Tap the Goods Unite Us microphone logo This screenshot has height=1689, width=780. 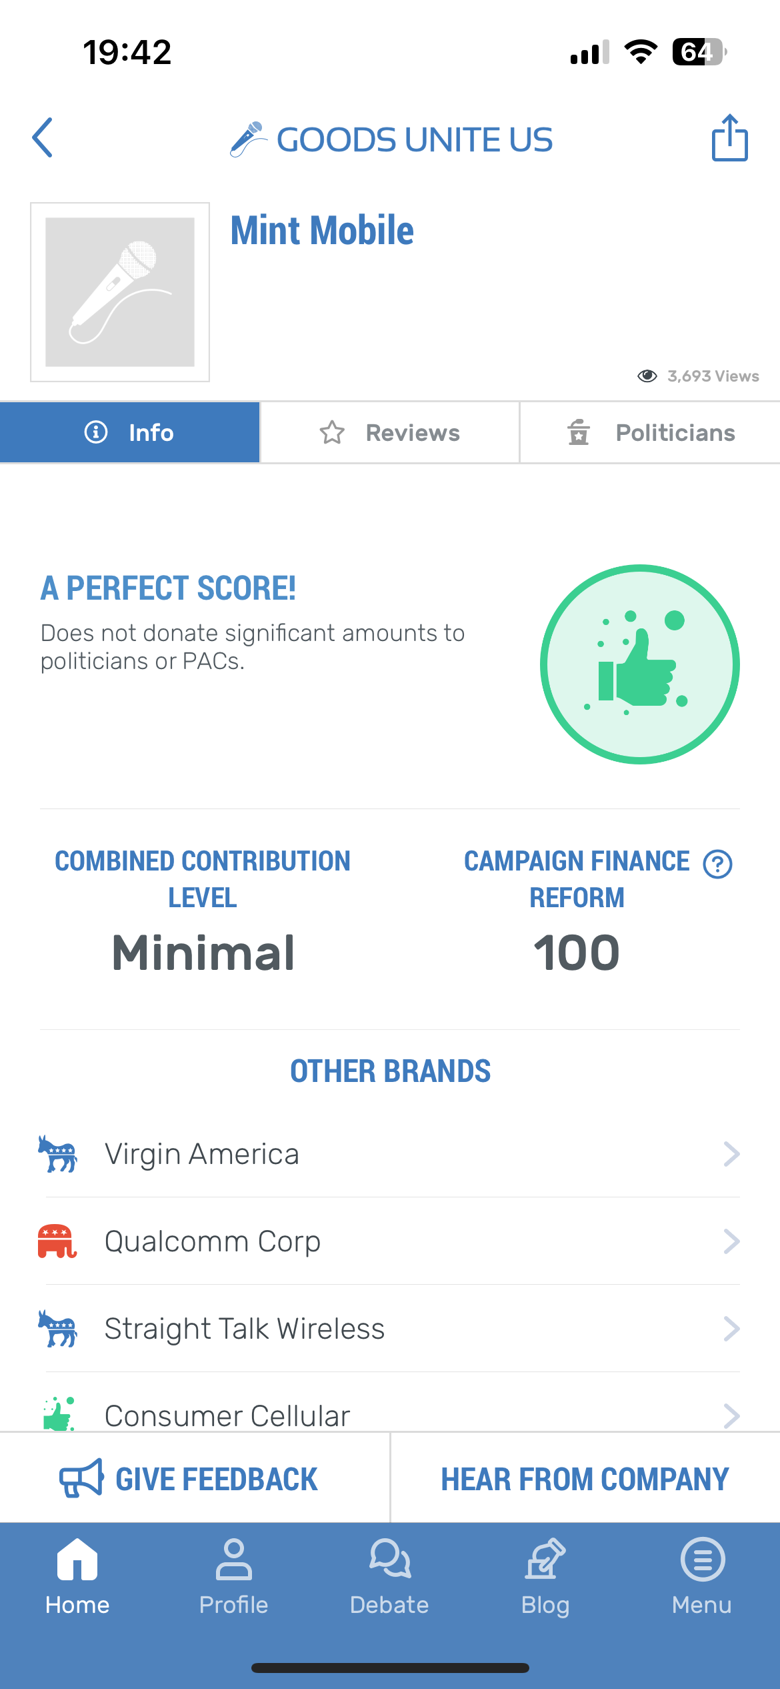point(248,139)
